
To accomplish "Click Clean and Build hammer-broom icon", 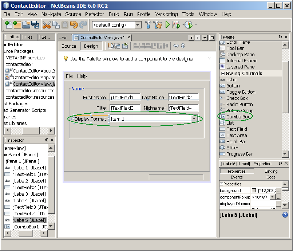I will click(158, 25).
